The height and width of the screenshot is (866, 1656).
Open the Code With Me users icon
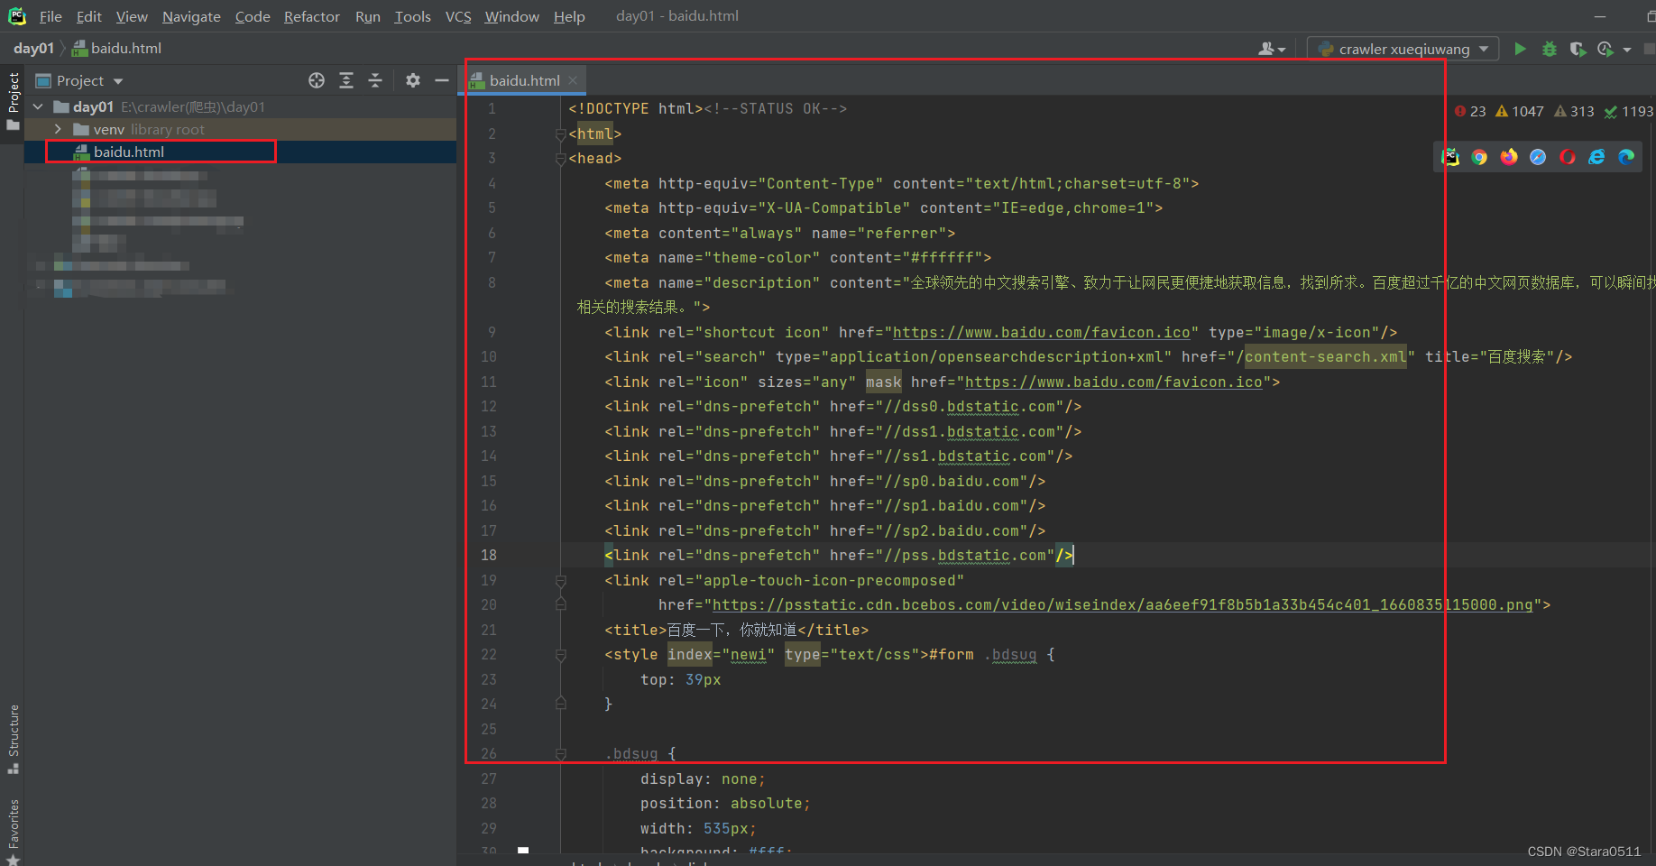1272,49
